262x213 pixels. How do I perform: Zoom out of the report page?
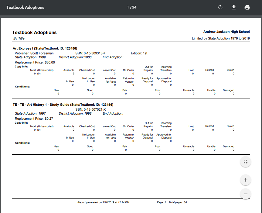coord(245,194)
